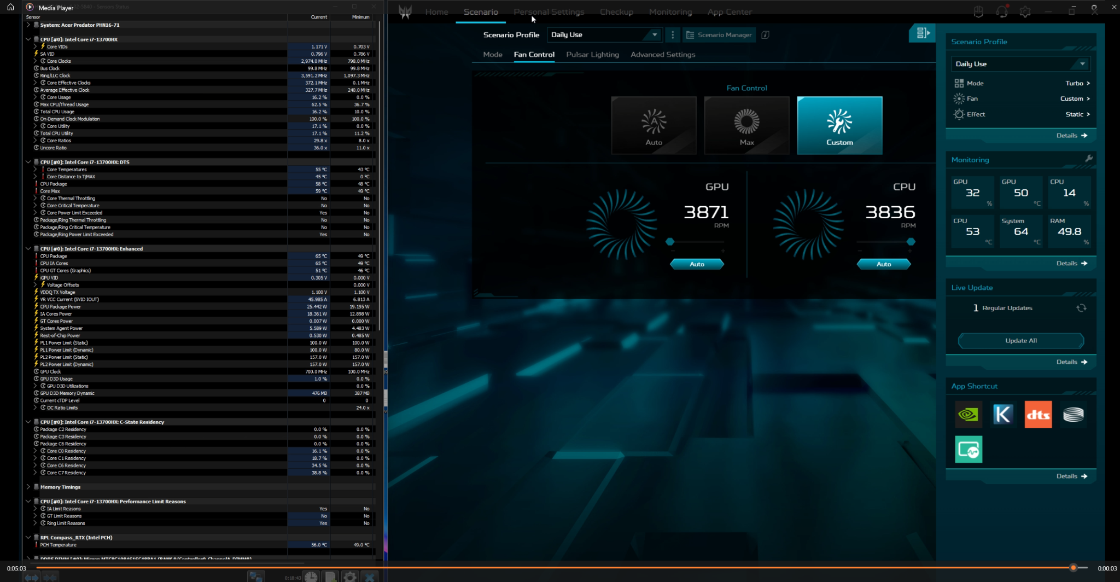Click the network monitors icon in sensor toolbar

255,577
